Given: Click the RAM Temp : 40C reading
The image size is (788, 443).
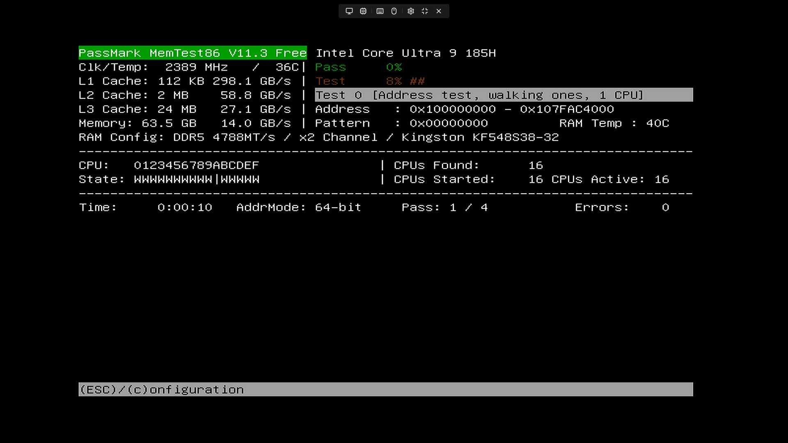Looking at the screenshot, I should [x=614, y=123].
